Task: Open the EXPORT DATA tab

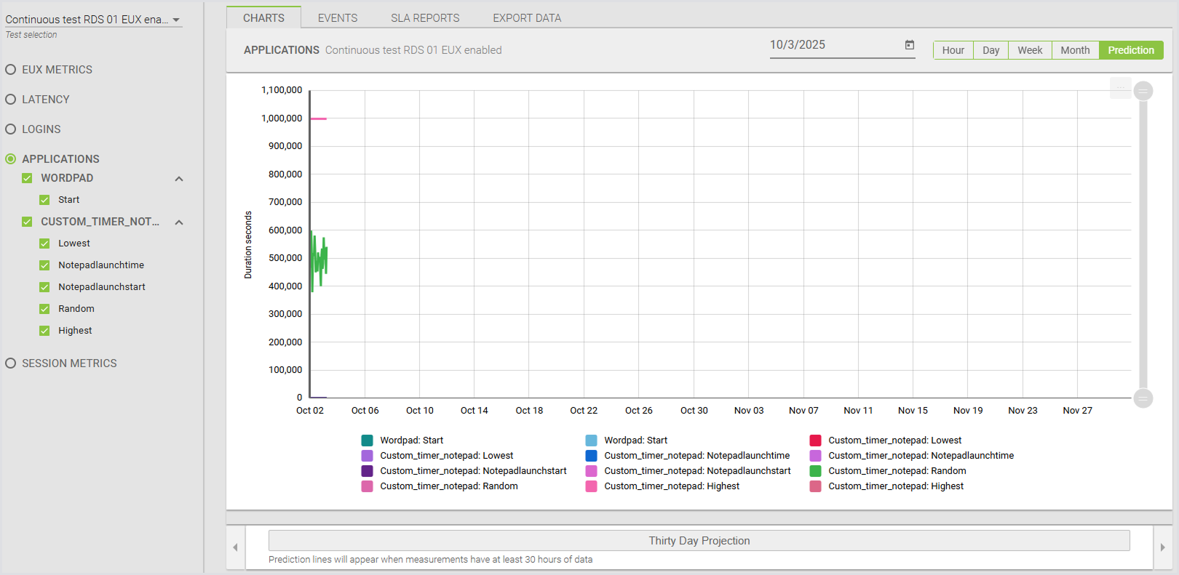Action: [x=526, y=18]
